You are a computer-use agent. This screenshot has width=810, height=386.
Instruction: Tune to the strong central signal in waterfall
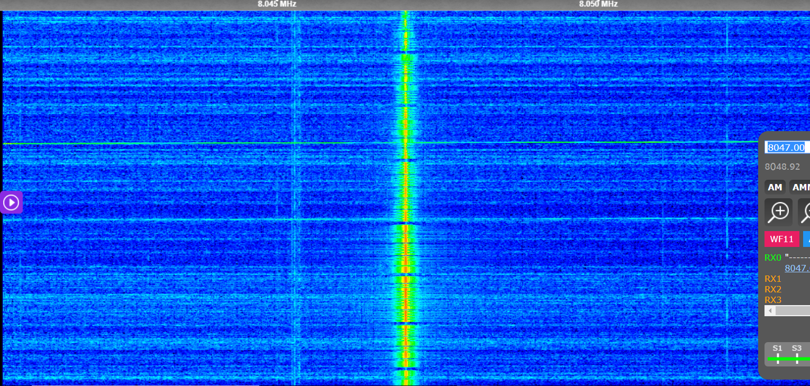click(406, 212)
